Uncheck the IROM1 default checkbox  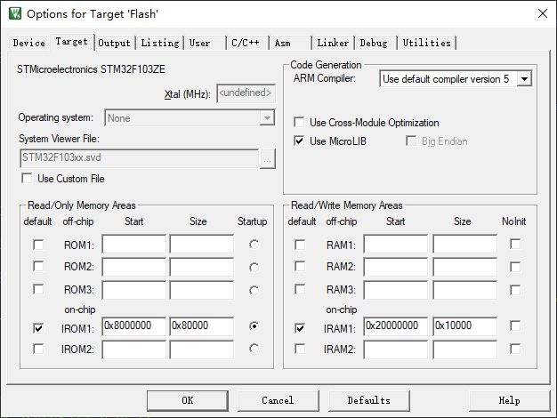[38, 328]
